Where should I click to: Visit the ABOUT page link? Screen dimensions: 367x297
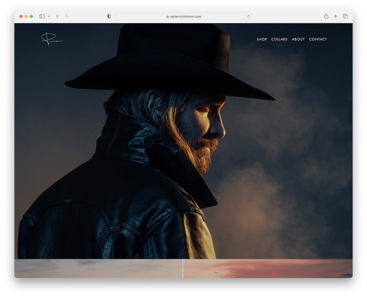pyautogui.click(x=298, y=39)
